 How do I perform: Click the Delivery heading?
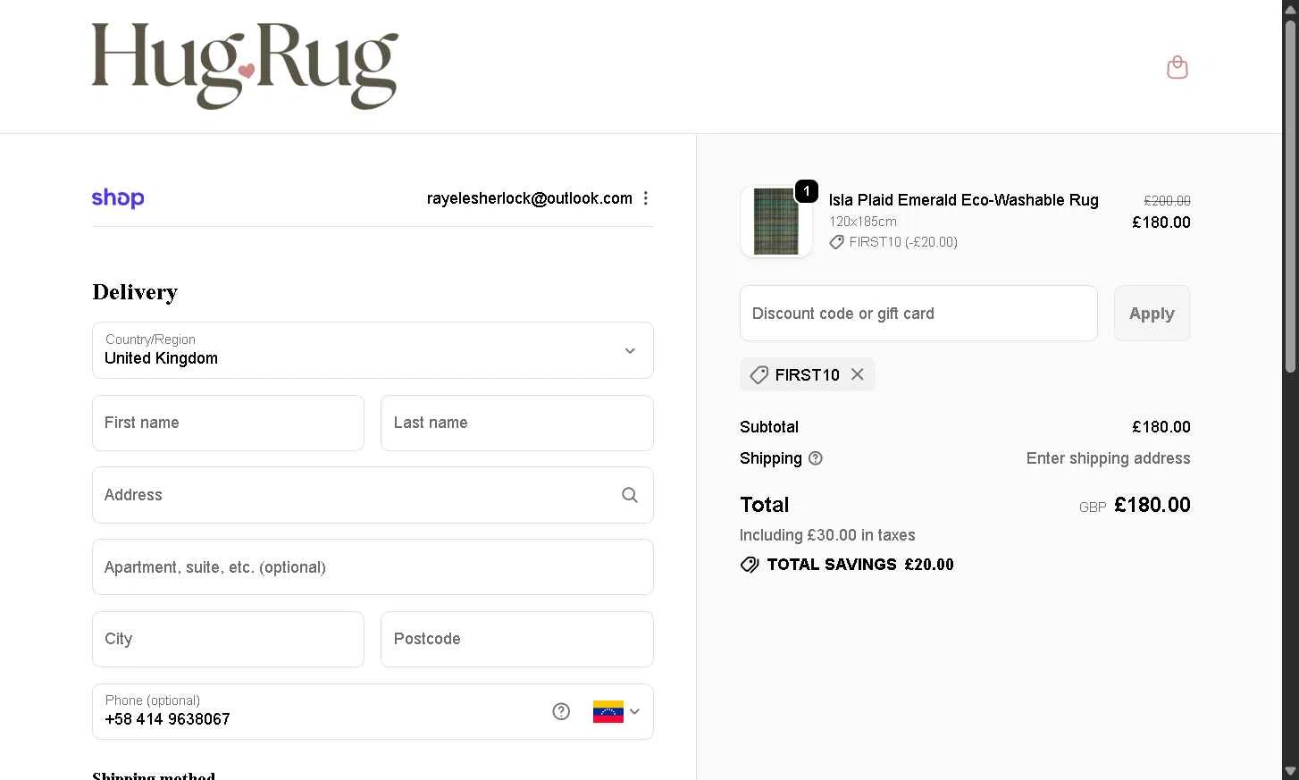point(135,292)
